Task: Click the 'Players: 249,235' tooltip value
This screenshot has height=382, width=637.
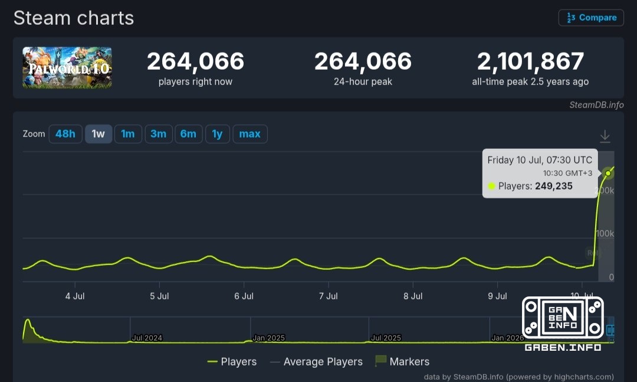Action: 536,187
